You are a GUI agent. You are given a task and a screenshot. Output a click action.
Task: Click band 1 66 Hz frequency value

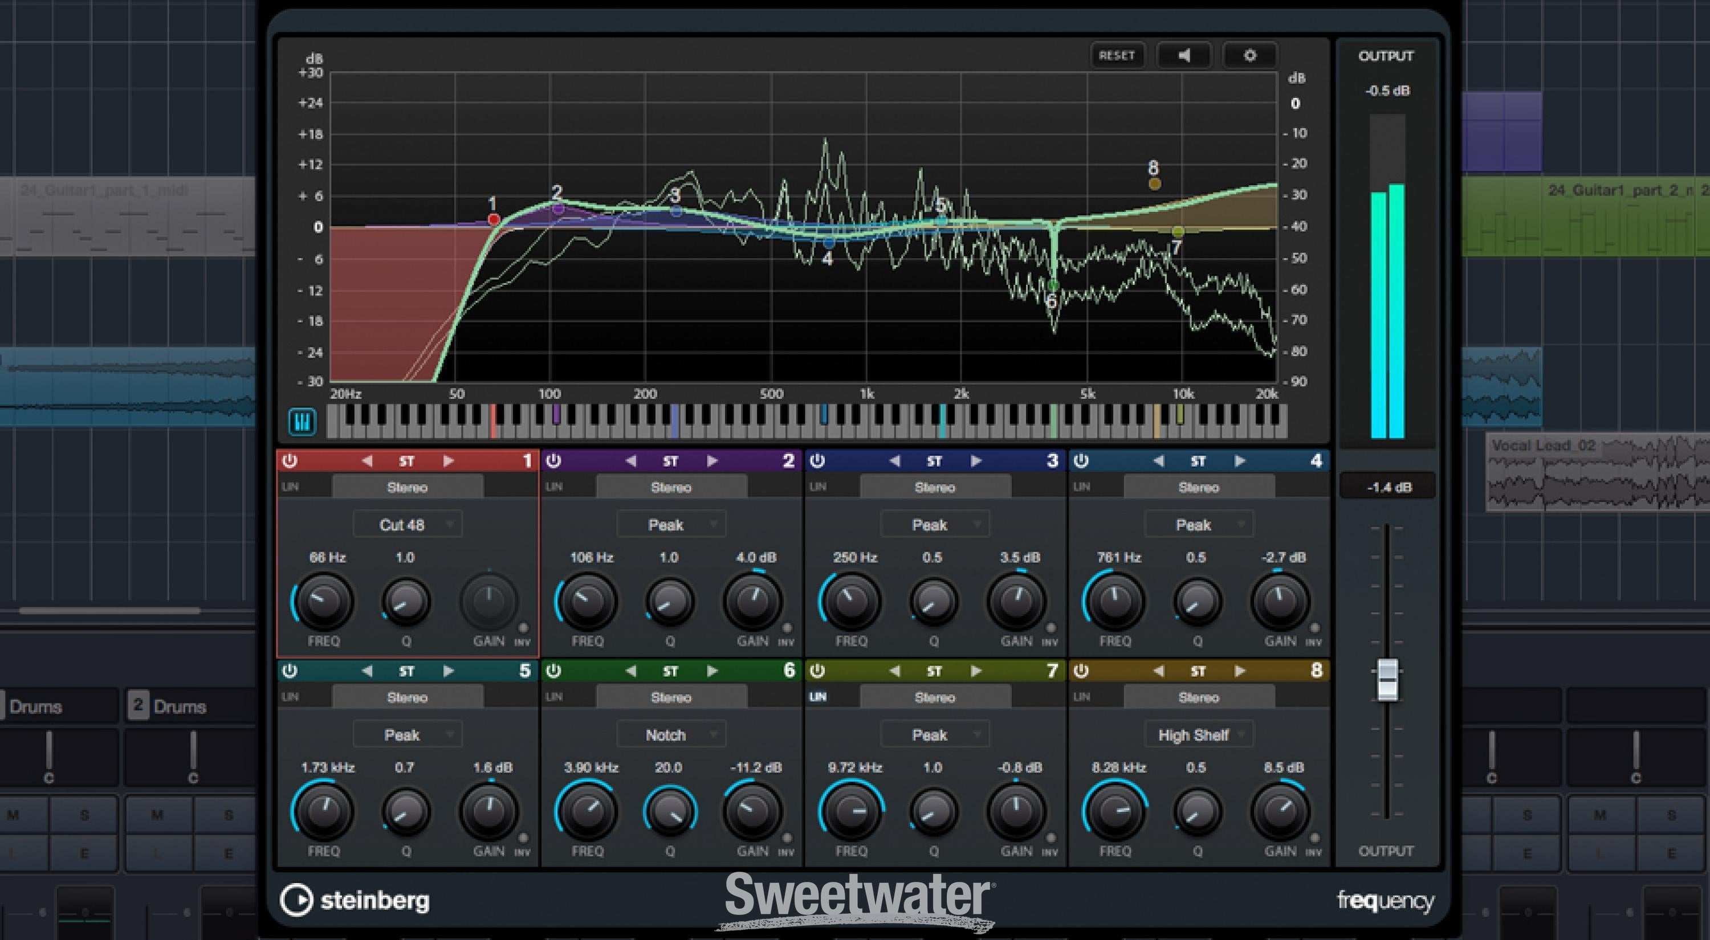[327, 557]
